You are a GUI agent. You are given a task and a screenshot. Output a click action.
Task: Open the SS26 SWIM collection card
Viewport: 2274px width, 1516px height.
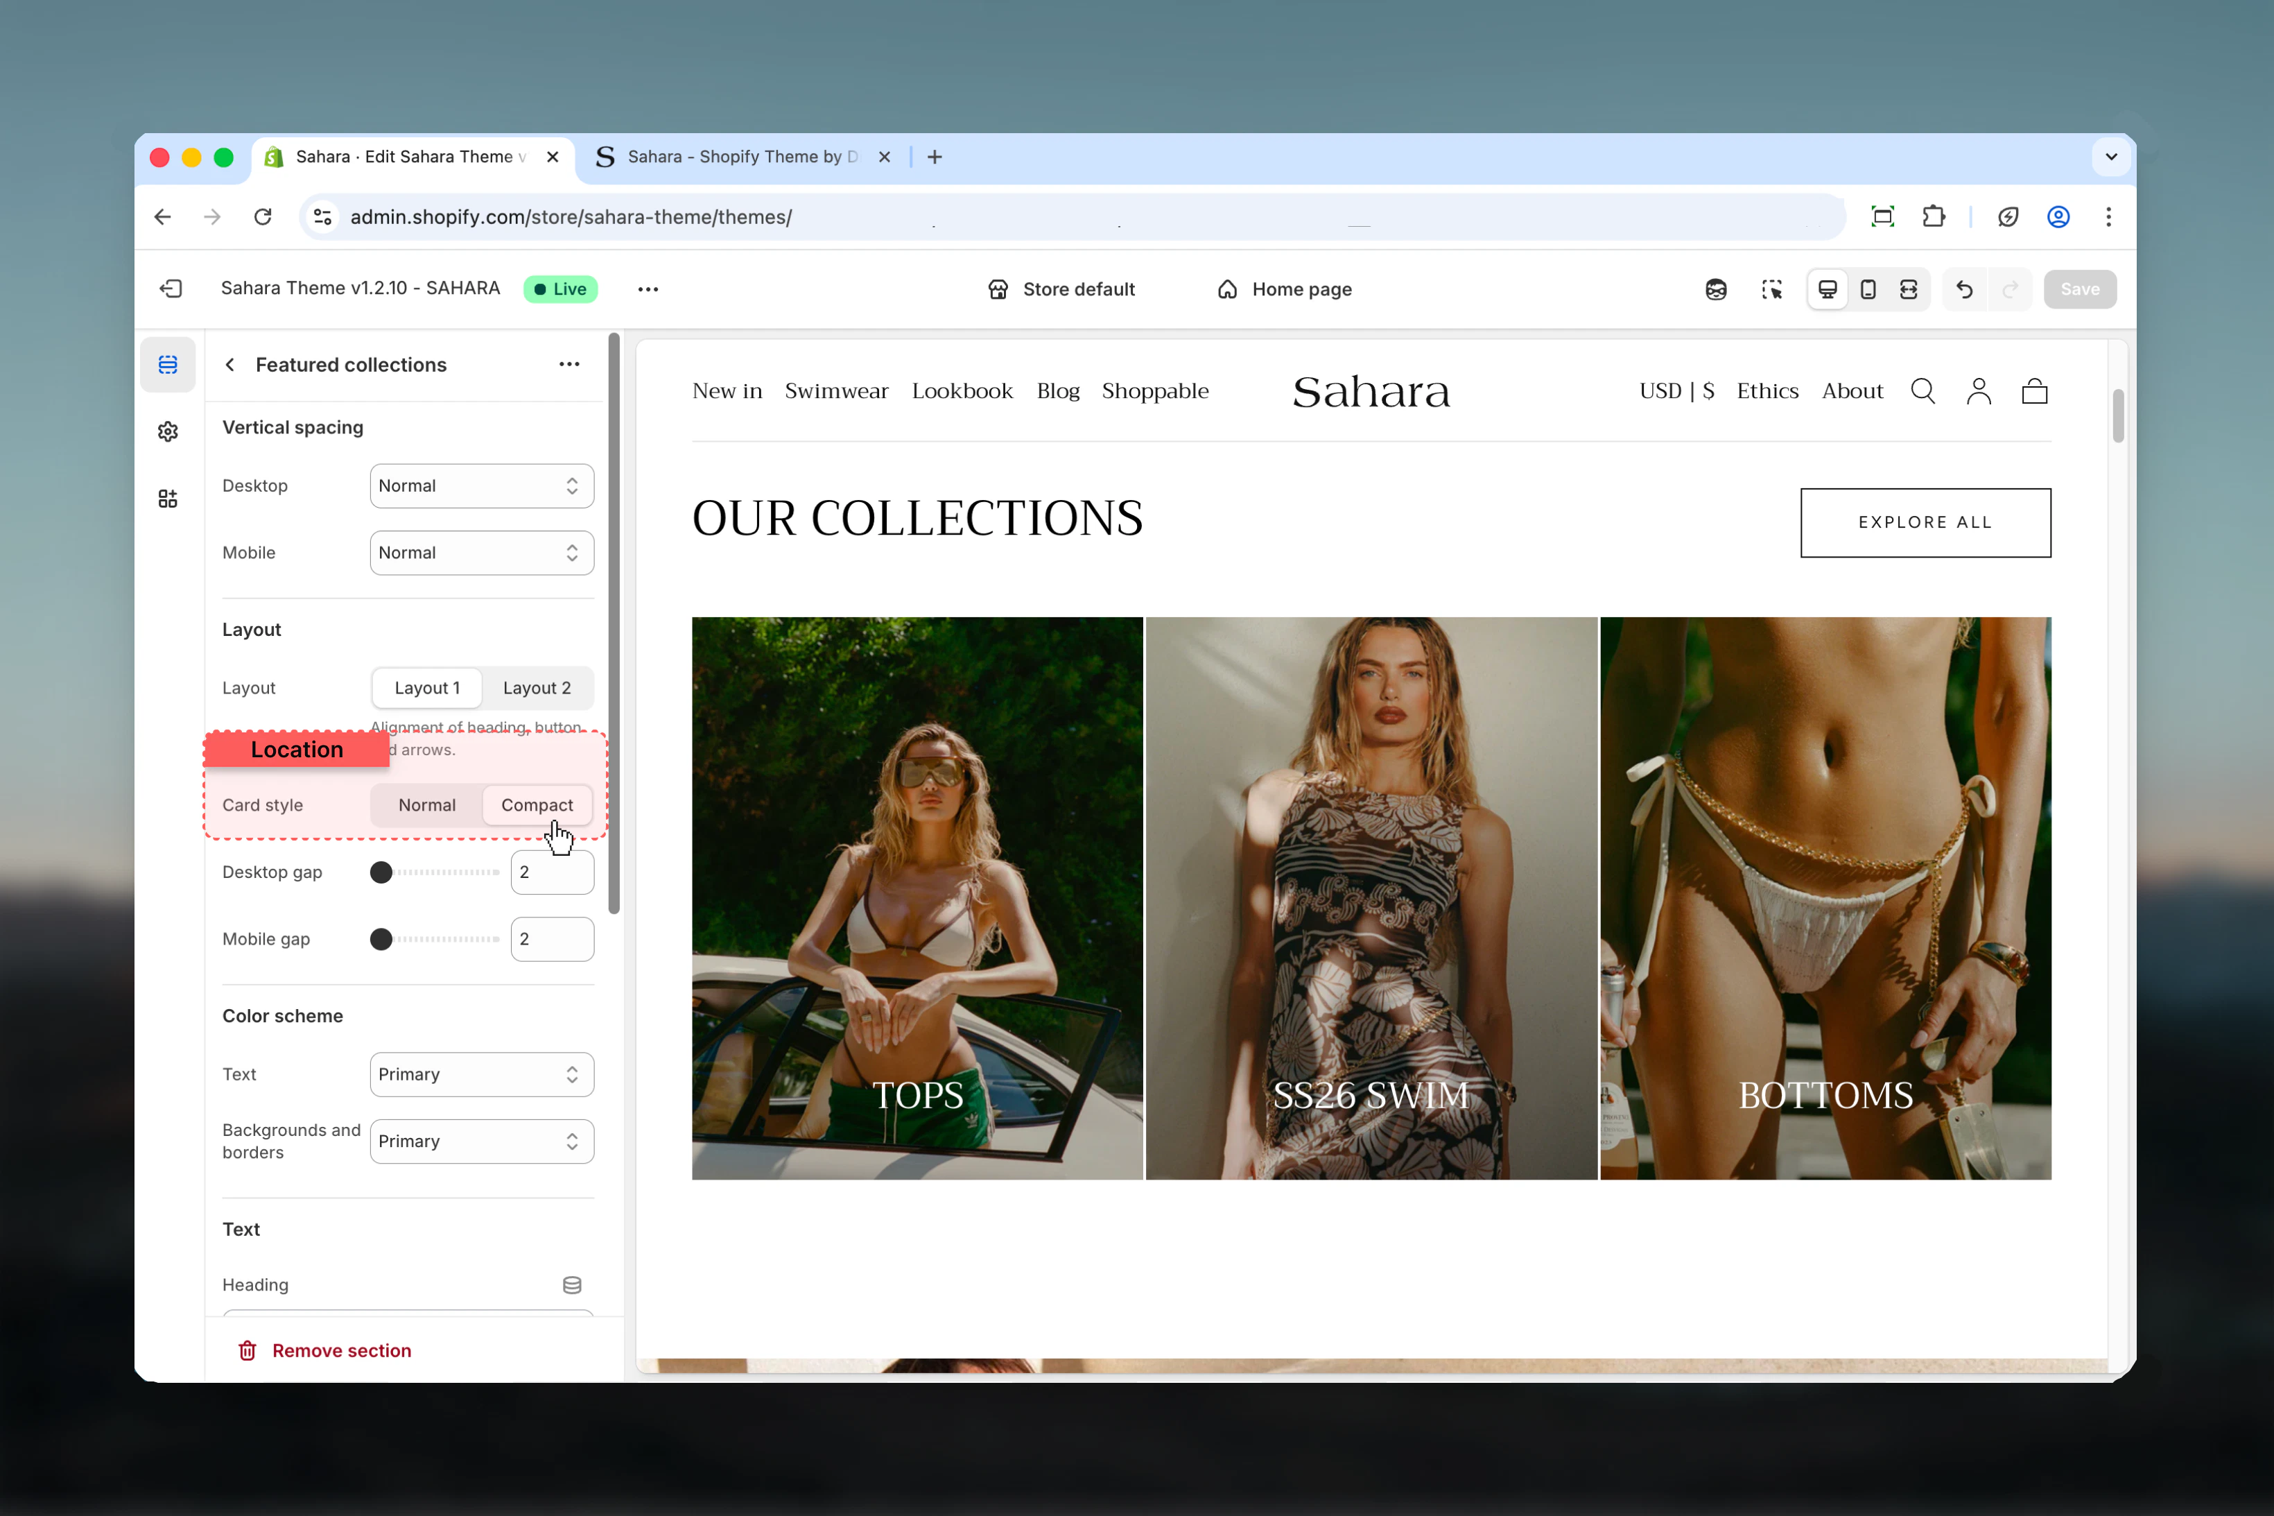tap(1371, 898)
